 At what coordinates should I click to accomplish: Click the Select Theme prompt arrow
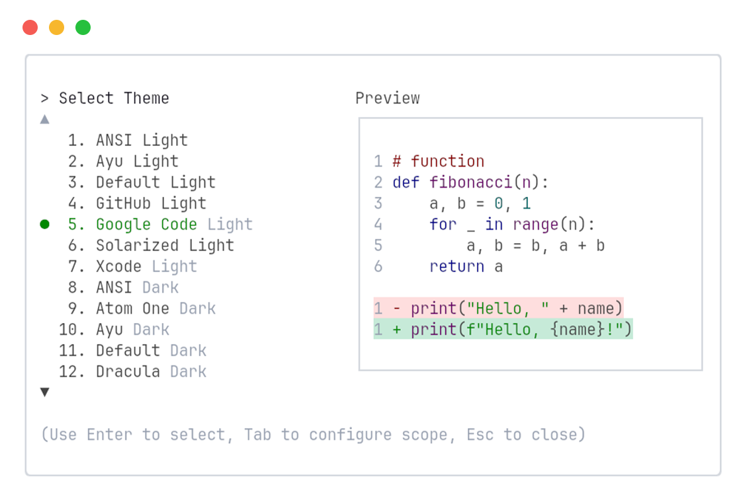pos(44,98)
